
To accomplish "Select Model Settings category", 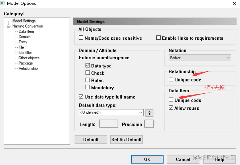I will 24,21.
